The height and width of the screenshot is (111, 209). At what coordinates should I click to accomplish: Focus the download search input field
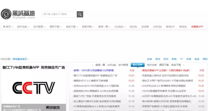59,14
